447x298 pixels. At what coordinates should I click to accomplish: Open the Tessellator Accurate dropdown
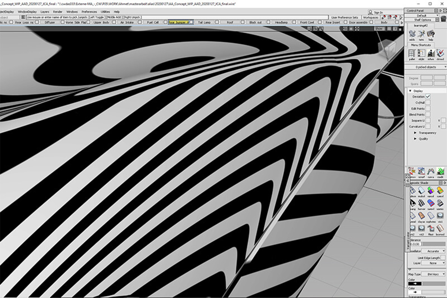[x=435, y=251]
